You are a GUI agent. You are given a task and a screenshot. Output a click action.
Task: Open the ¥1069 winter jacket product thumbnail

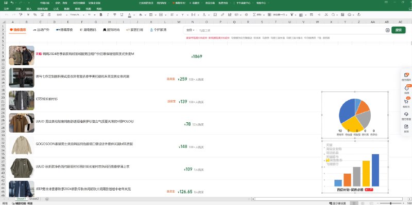[22, 55]
